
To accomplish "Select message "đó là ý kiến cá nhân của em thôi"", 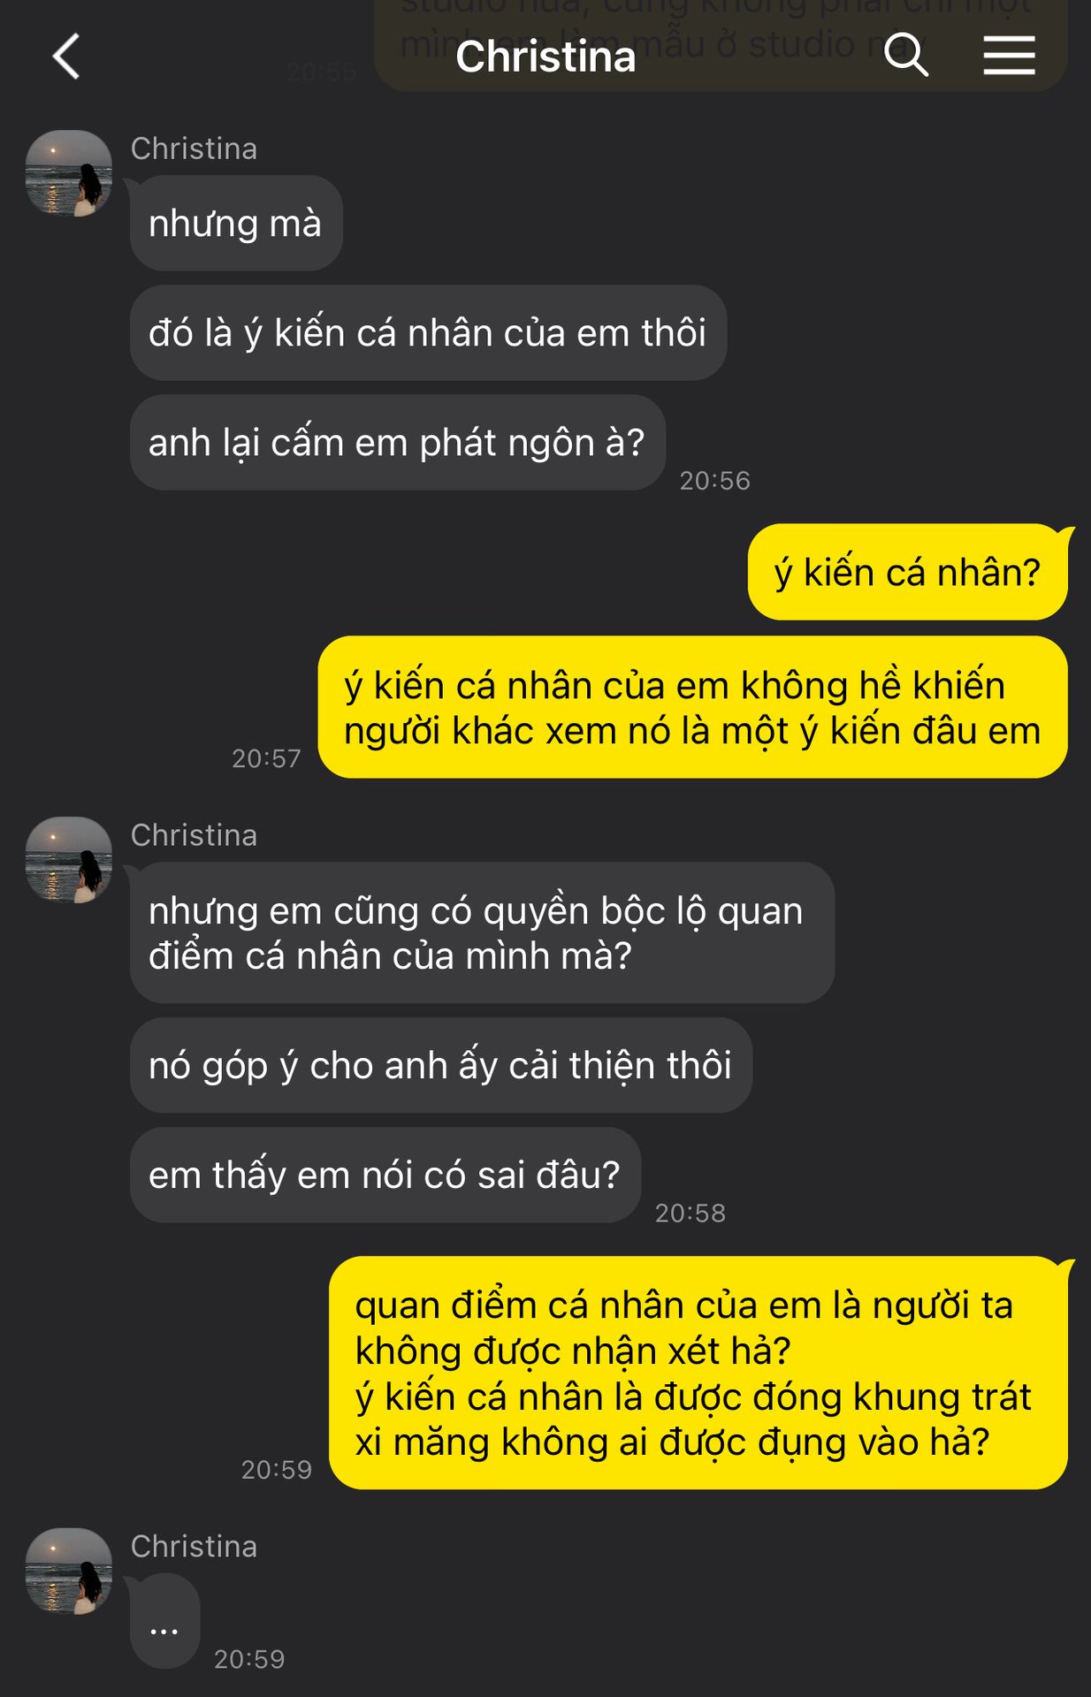I will coord(428,333).
